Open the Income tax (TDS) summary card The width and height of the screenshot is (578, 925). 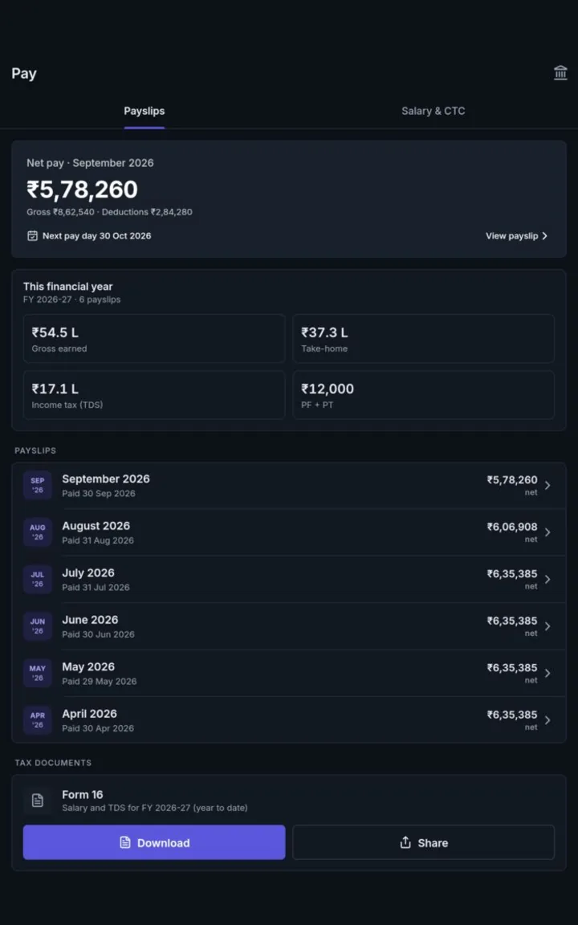click(x=154, y=395)
